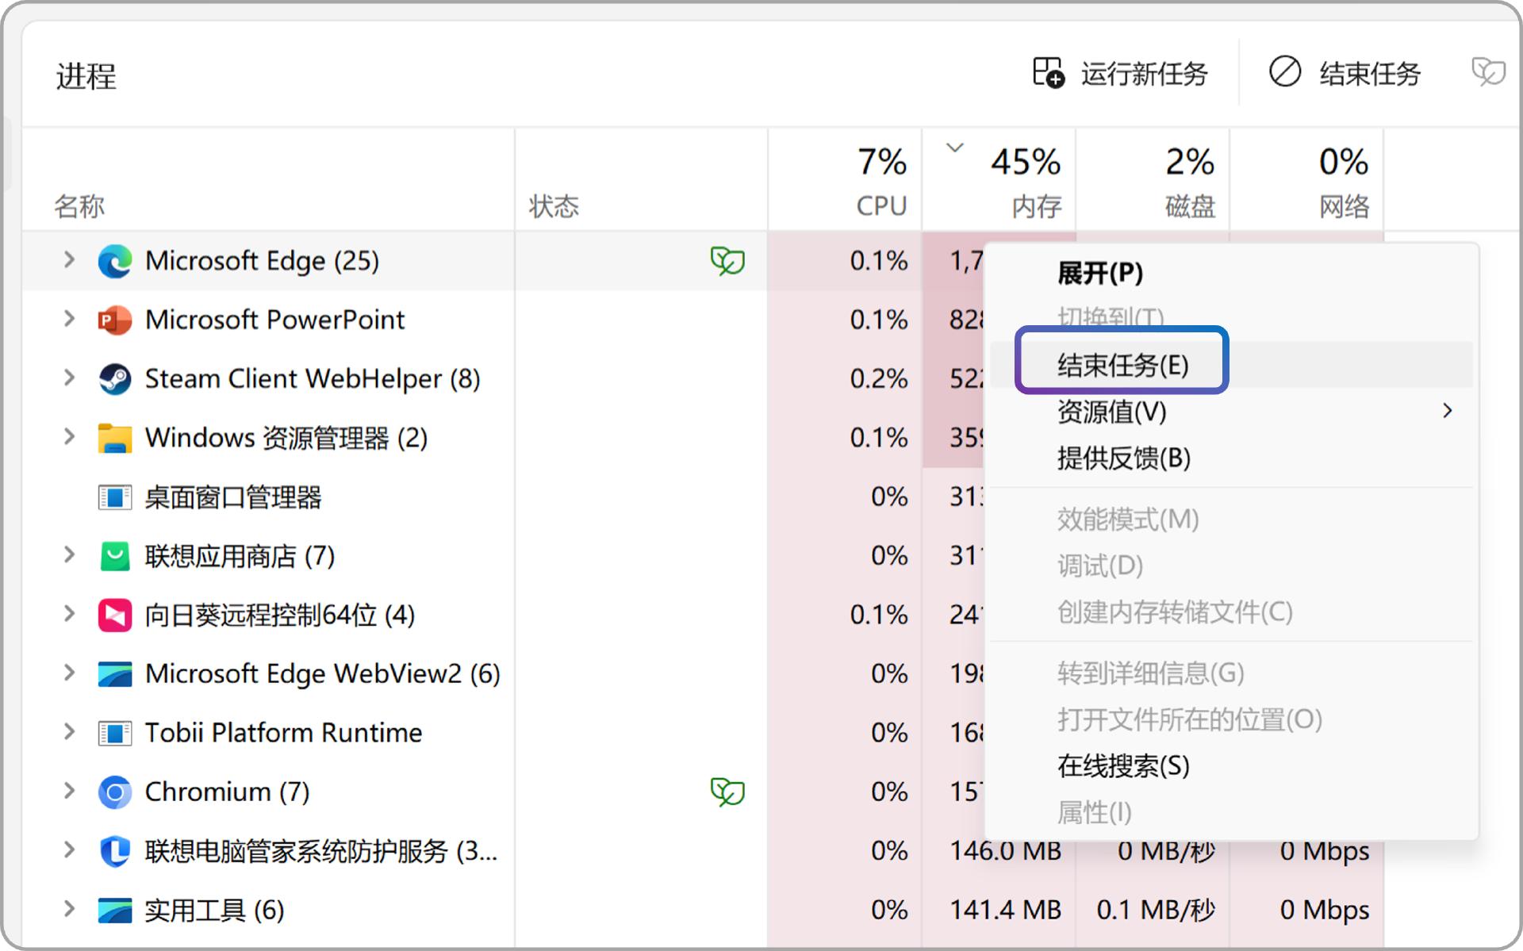The image size is (1523, 951).
Task: Expand the 联想电脑管家系统防护服务 group
Action: coord(69,850)
